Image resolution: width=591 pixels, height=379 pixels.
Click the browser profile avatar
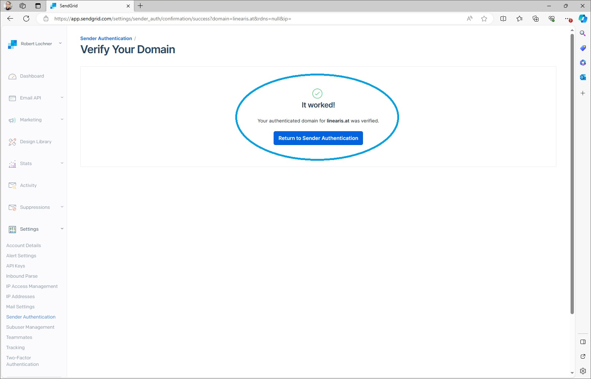pos(8,6)
